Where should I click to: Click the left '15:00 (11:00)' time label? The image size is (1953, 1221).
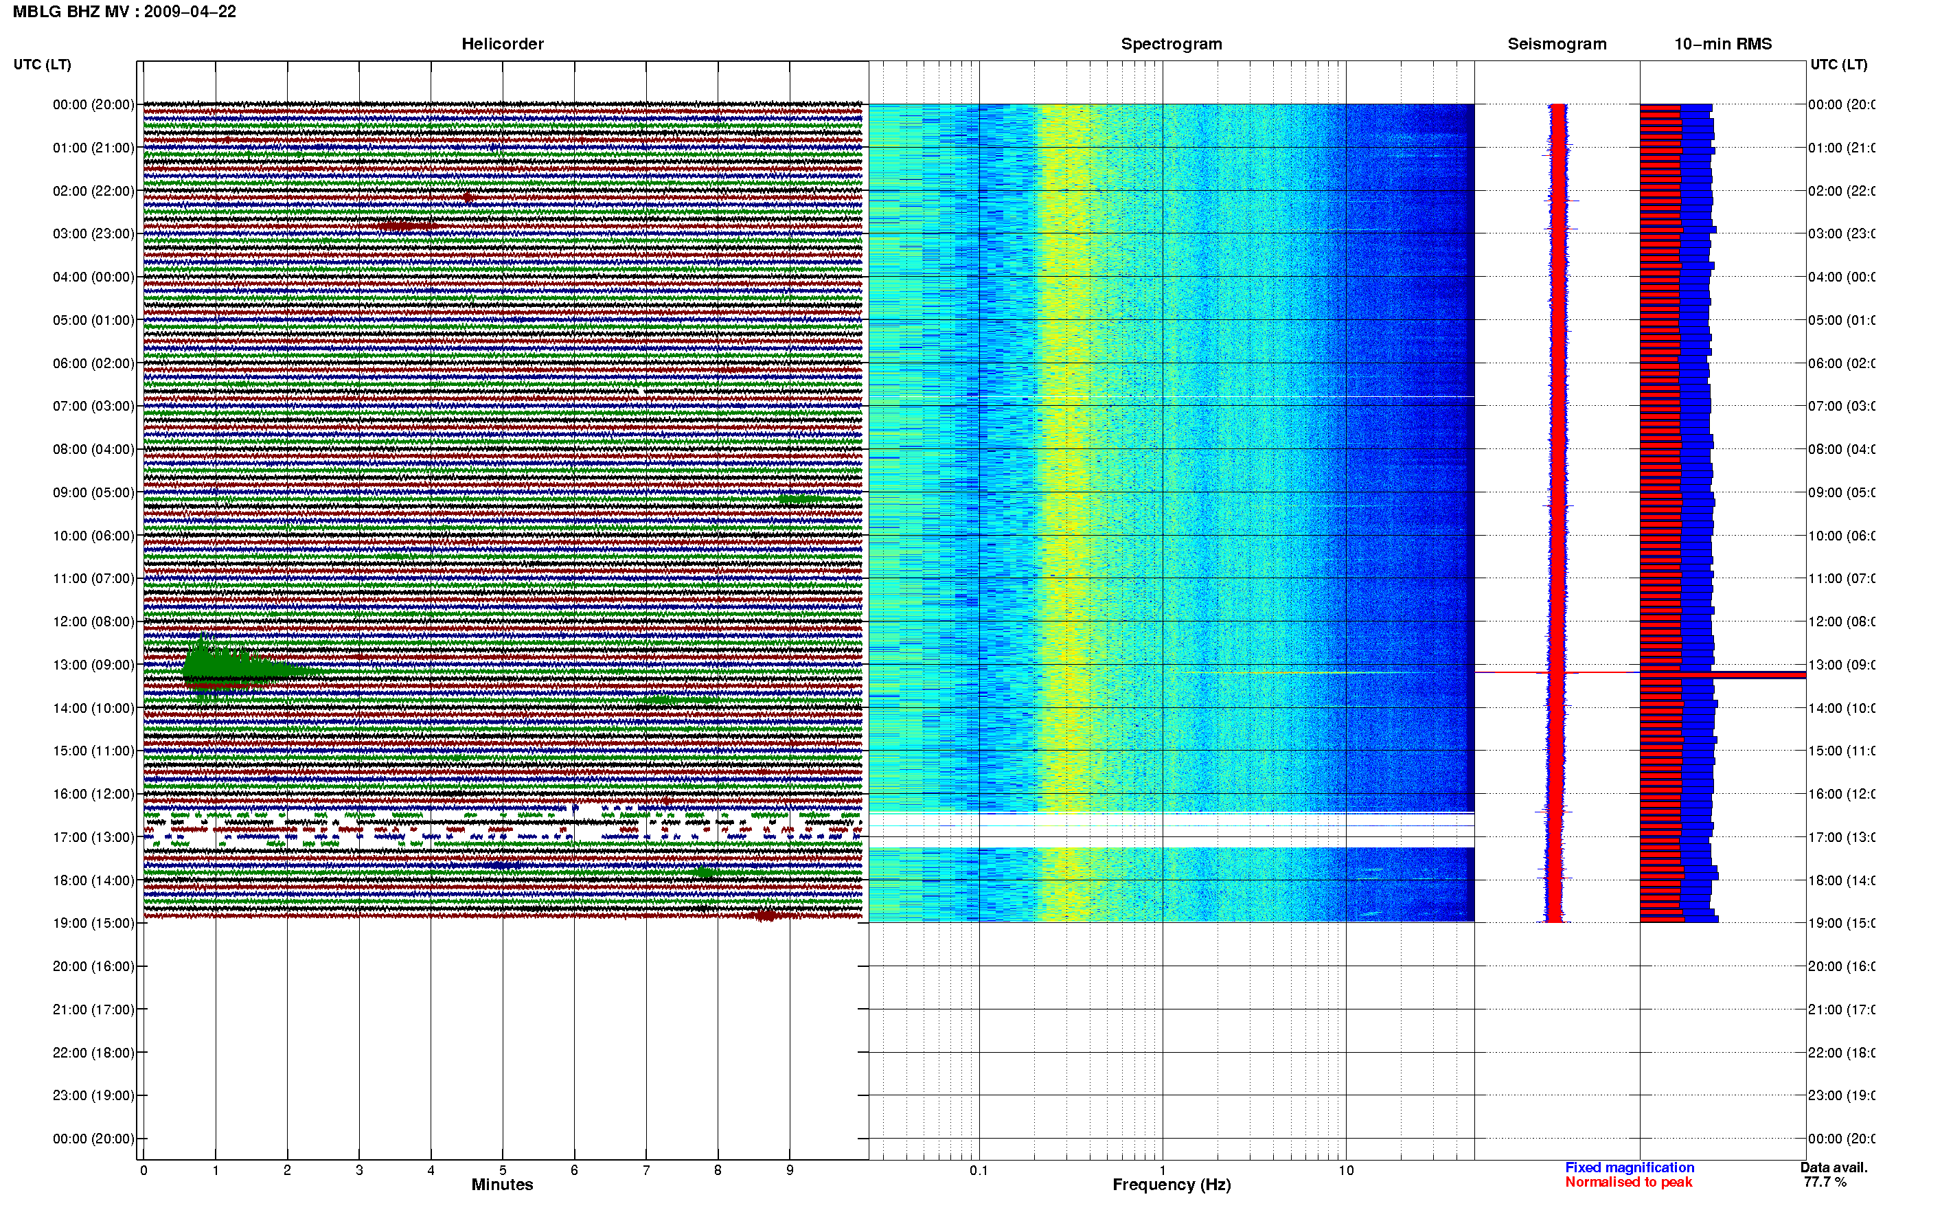click(x=93, y=750)
